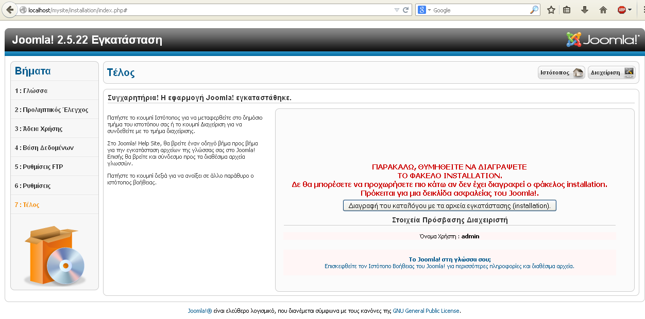Select step 1 : Γλώσσα
Image resolution: width=645 pixels, height=319 pixels.
coord(55,91)
